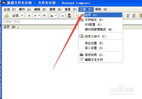Sort by the 名字 (N) column header
This screenshot has height=99, width=142.
point(40,27)
